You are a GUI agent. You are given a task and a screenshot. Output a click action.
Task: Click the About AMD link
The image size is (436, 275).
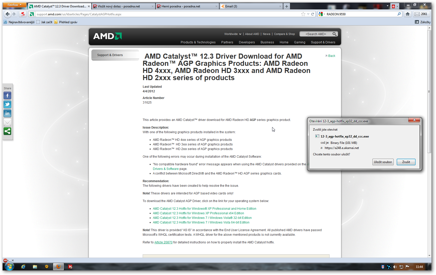252,34
